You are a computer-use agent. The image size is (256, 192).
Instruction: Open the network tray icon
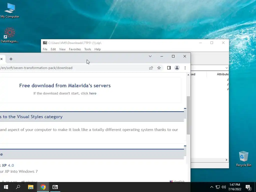tap(218, 187)
